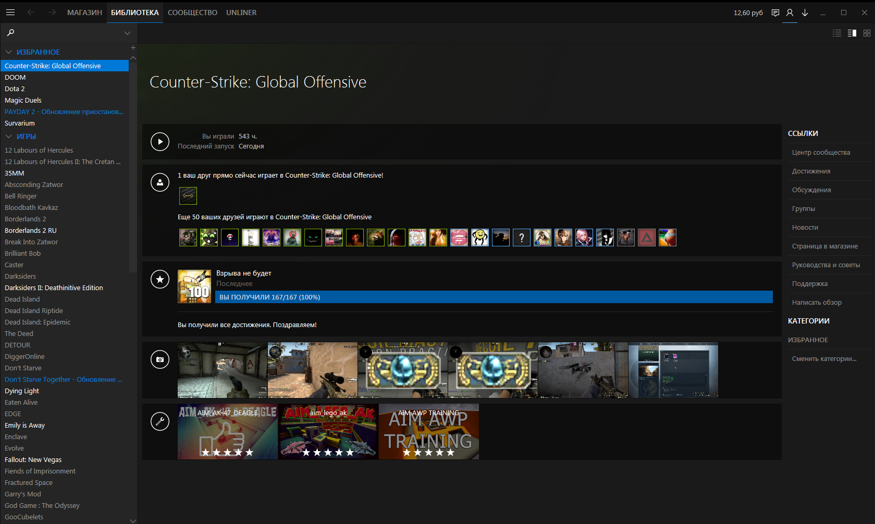Viewport: 875px width, 524px height.
Task: Go back with the left arrow
Action: coord(31,13)
